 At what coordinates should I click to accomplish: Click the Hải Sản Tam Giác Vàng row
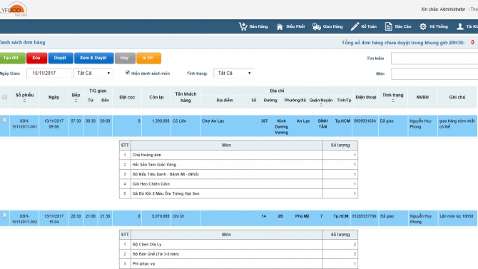click(238, 165)
